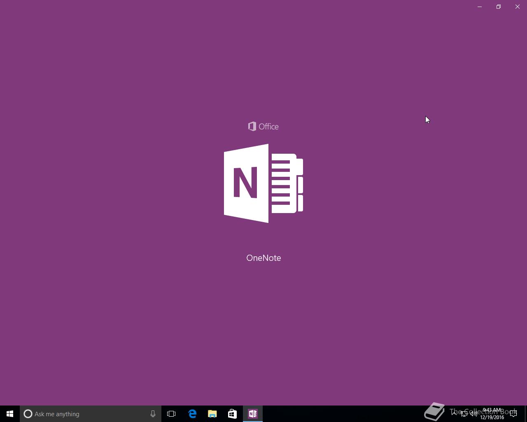Click the Cortana circle icon
527x422 pixels.
click(28, 414)
